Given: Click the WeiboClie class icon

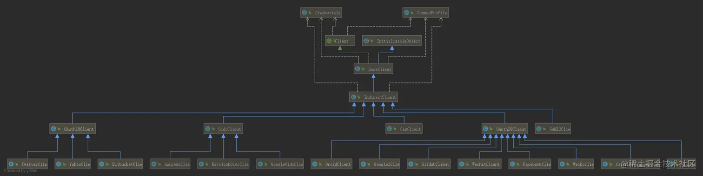Looking at the screenshot, I should click(562, 164).
